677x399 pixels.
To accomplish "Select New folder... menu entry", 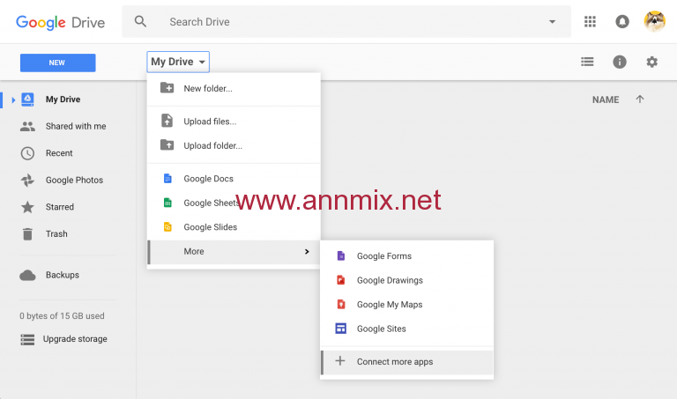I will pyautogui.click(x=234, y=88).
